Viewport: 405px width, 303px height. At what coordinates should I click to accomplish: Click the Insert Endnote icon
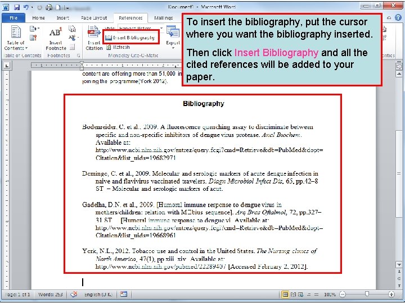73,29
